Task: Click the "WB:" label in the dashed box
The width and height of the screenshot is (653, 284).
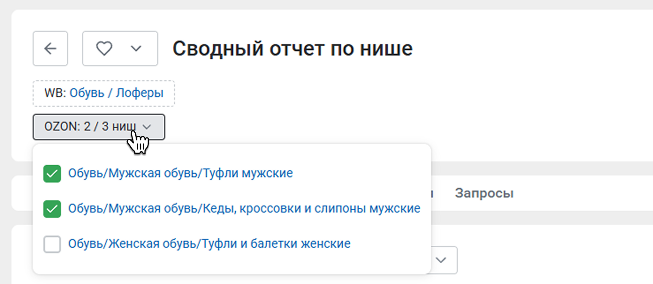Action: (x=55, y=93)
